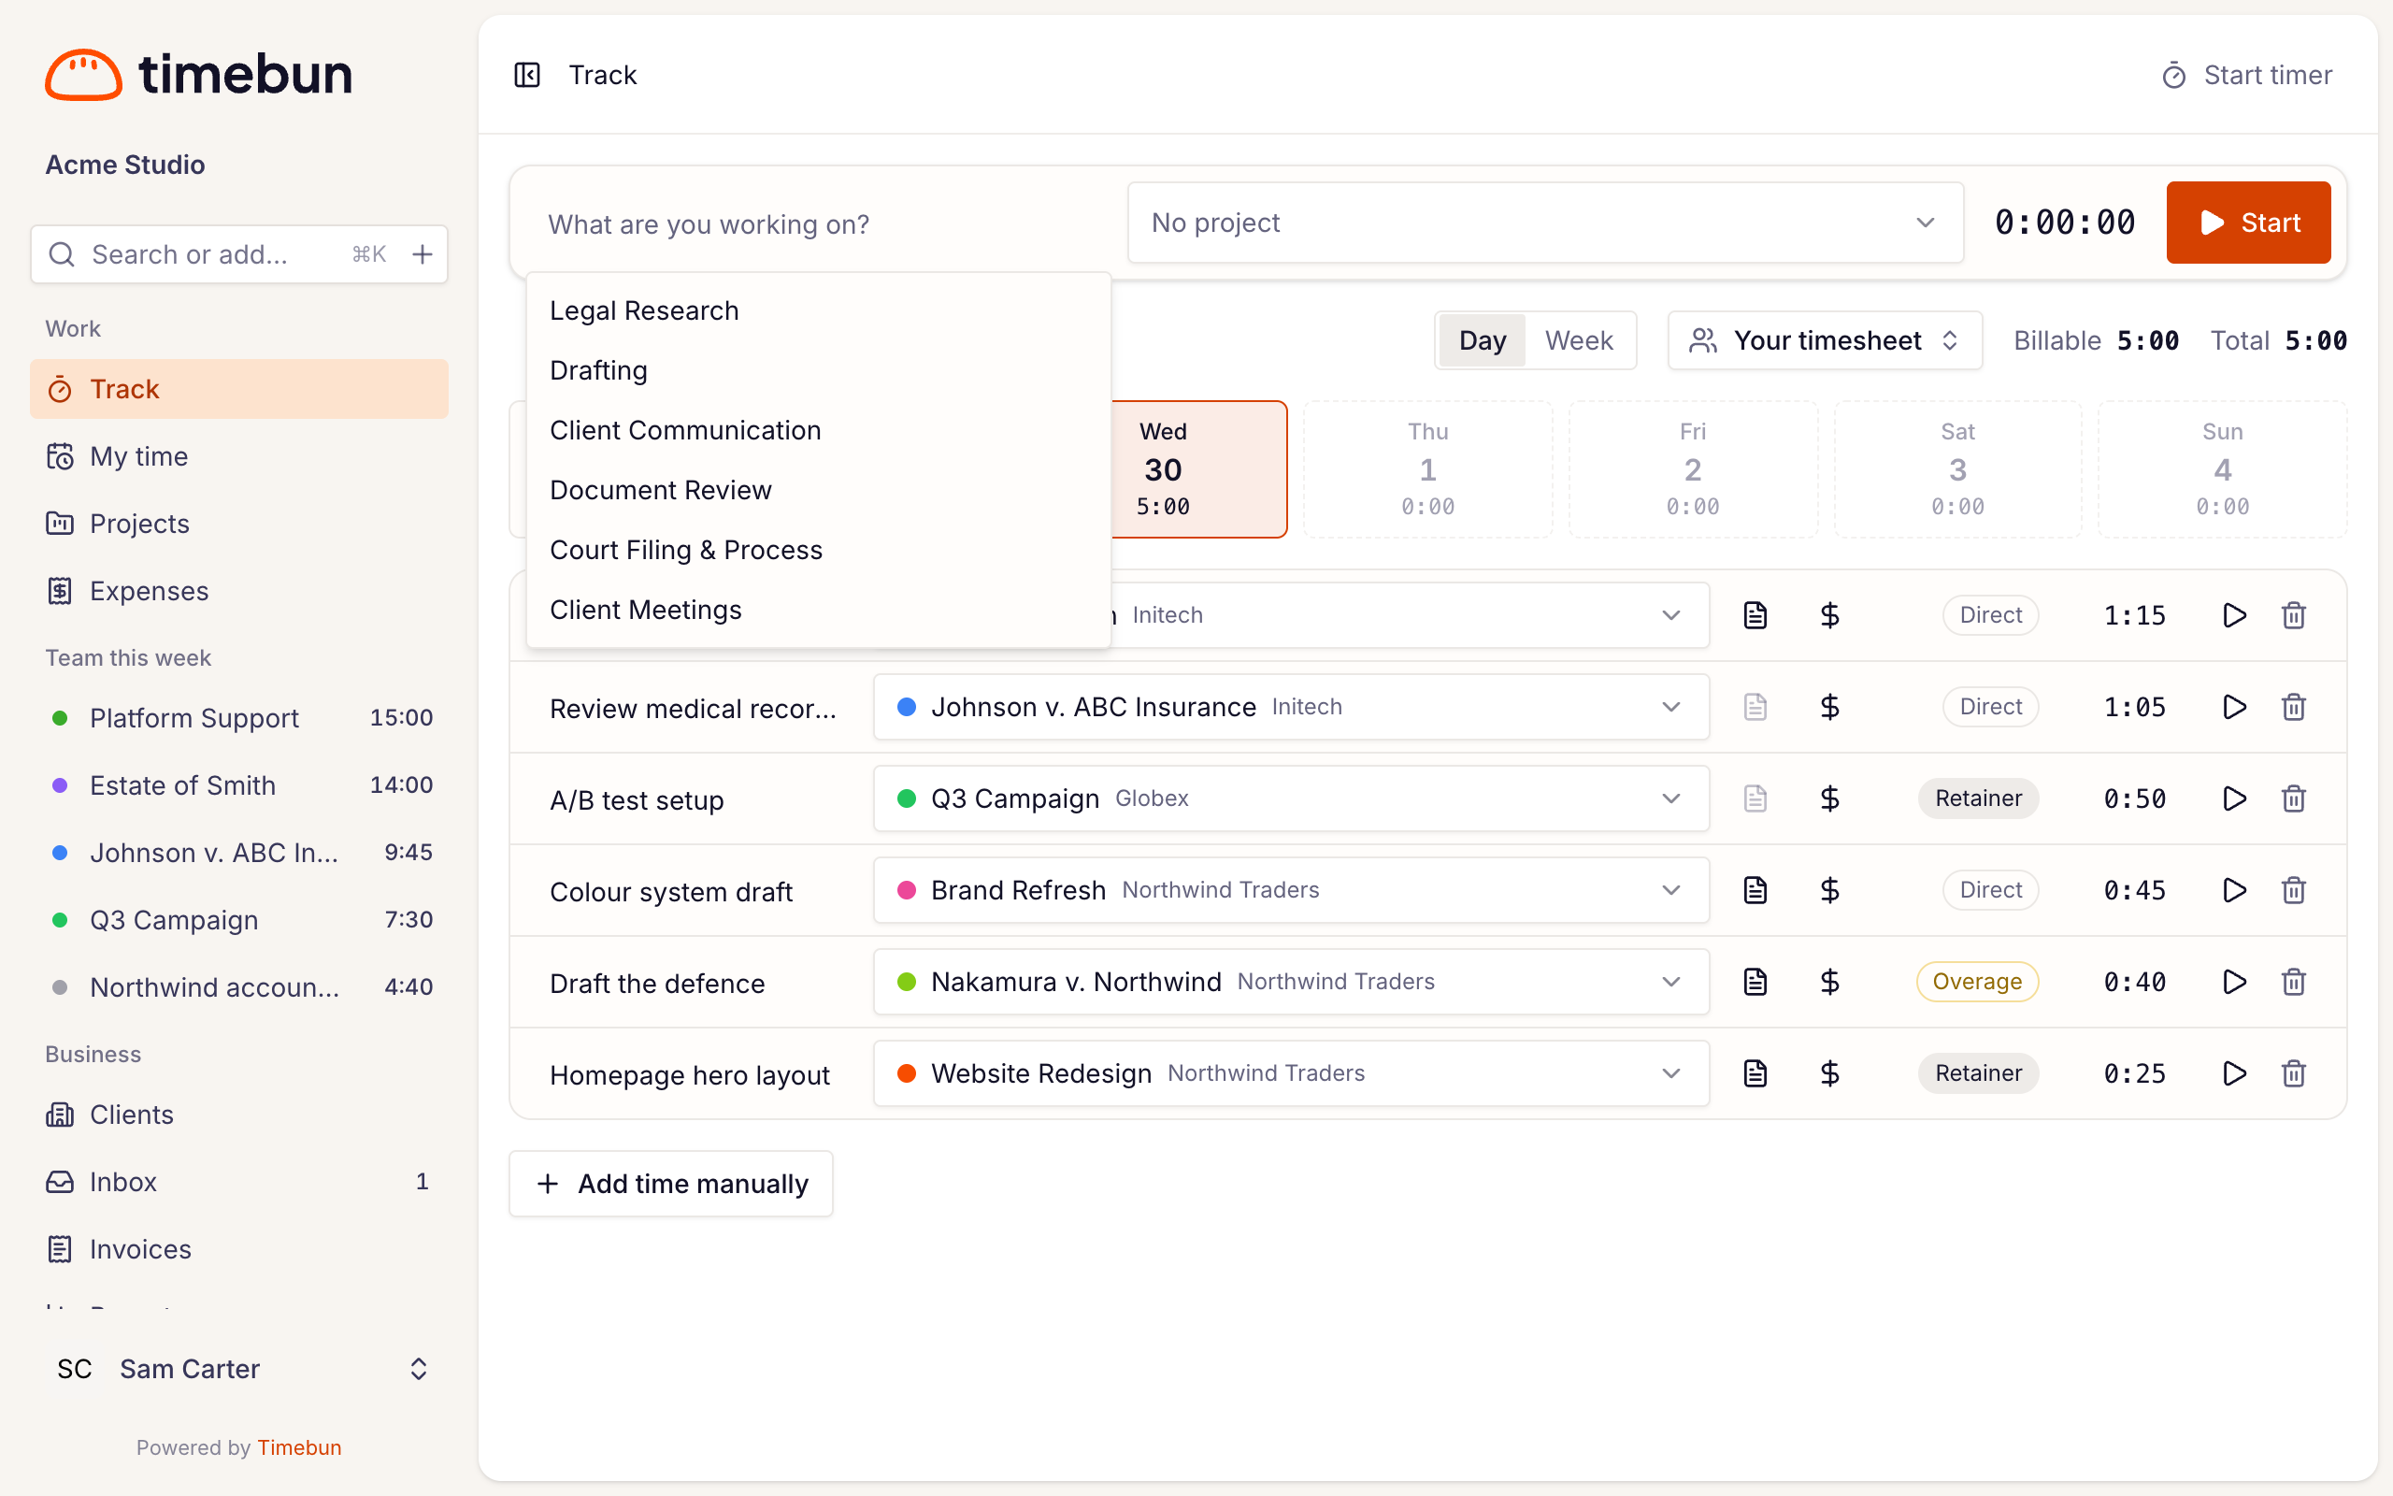Select Legal Research from suggestions
This screenshot has height=1496, width=2393.
coord(818,310)
